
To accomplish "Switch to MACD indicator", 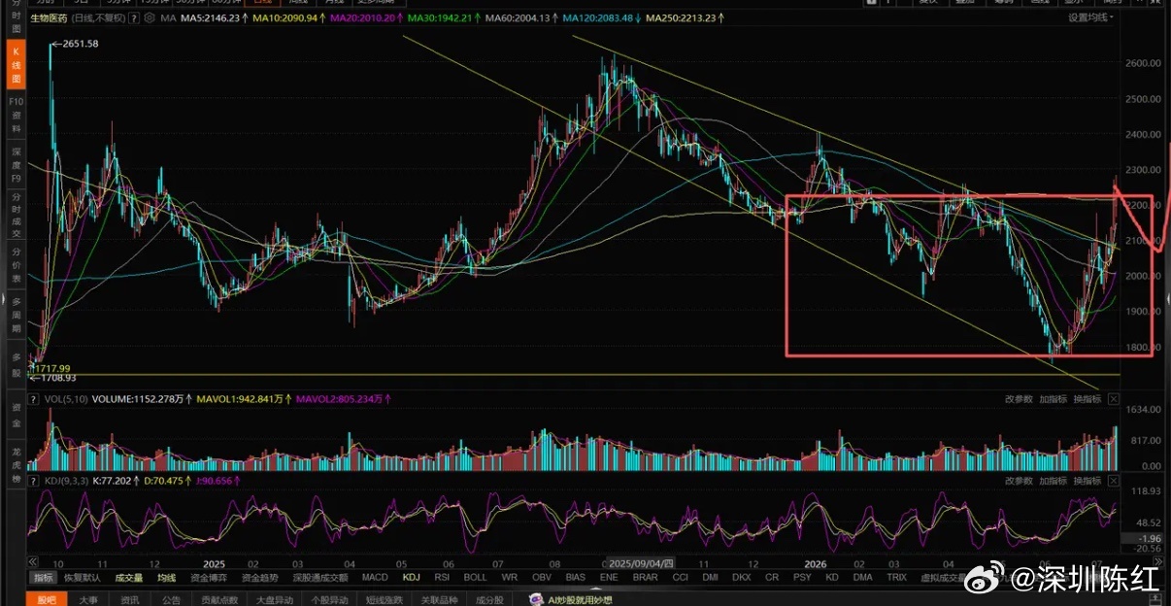I will click(x=375, y=577).
